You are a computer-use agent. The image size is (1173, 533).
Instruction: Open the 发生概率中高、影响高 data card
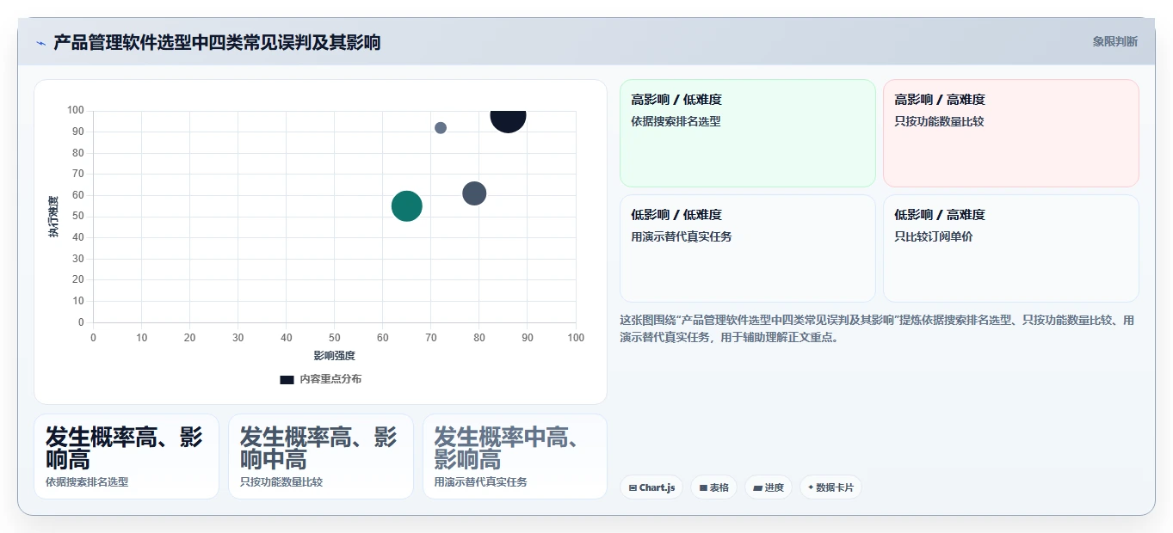coord(515,456)
